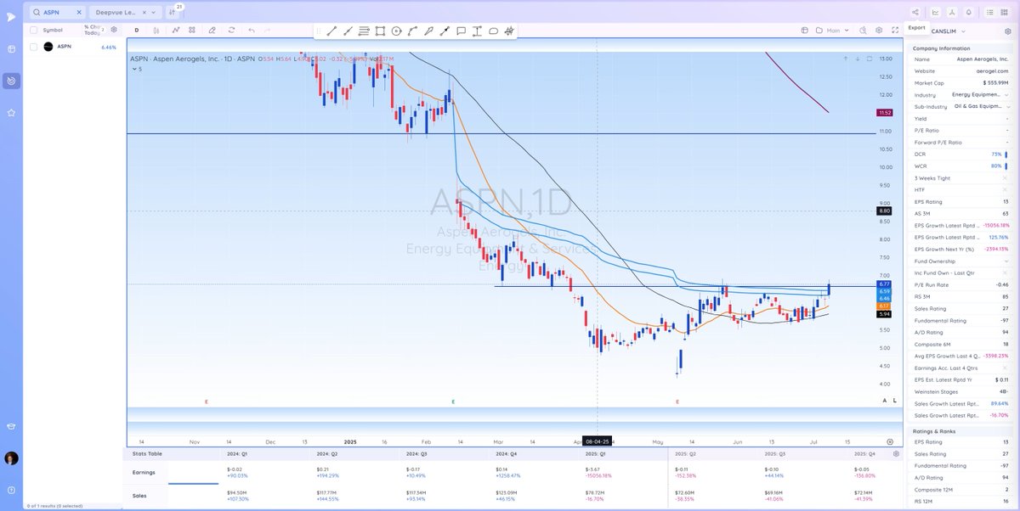Screen dimensions: 1020x511
Task: Expand the Earnings Acc. Last 4 Qtrs row
Action: 1006,368
